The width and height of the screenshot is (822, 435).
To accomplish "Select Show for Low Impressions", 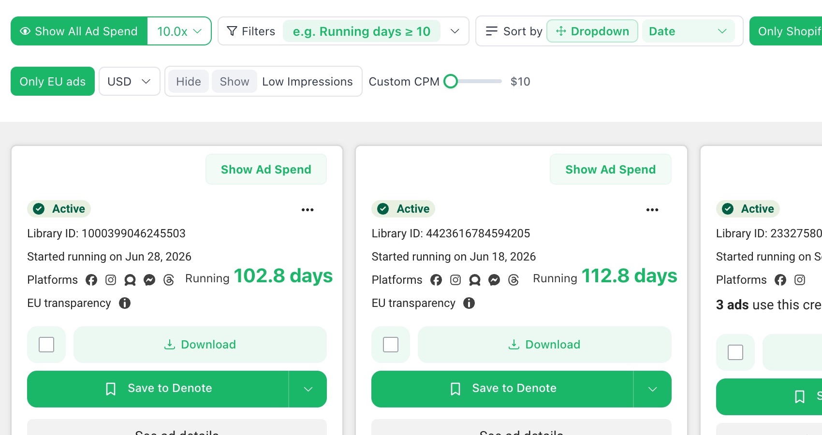I will click(x=235, y=81).
